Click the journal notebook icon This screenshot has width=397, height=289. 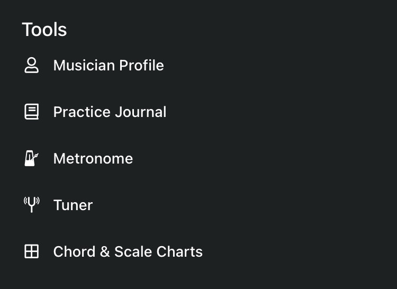(31, 112)
